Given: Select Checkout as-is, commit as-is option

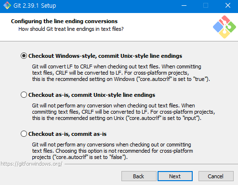Looking at the screenshot, I should coord(24,134).
